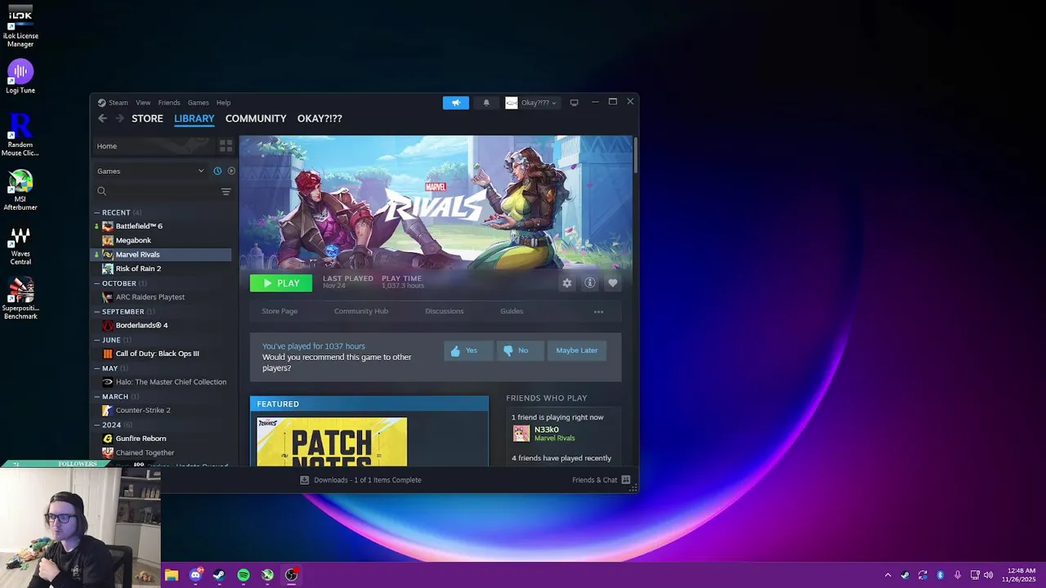Click the green PLAY button
The image size is (1046, 588).
coord(281,283)
